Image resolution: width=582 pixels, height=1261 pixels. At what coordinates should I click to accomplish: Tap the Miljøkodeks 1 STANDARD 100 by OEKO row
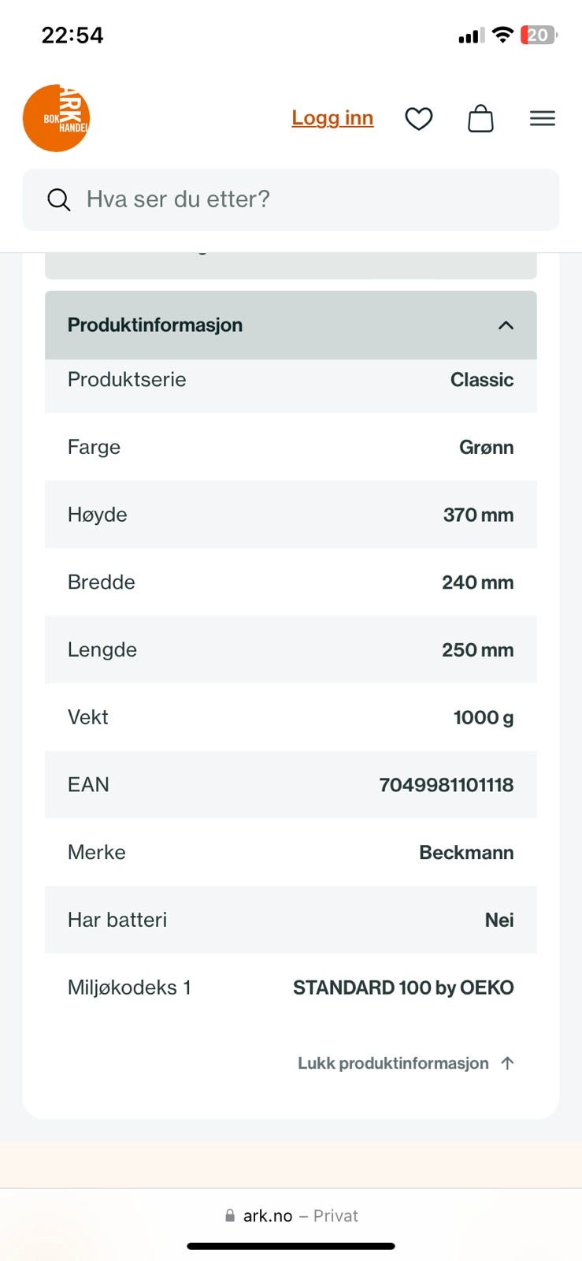pyautogui.click(x=291, y=988)
